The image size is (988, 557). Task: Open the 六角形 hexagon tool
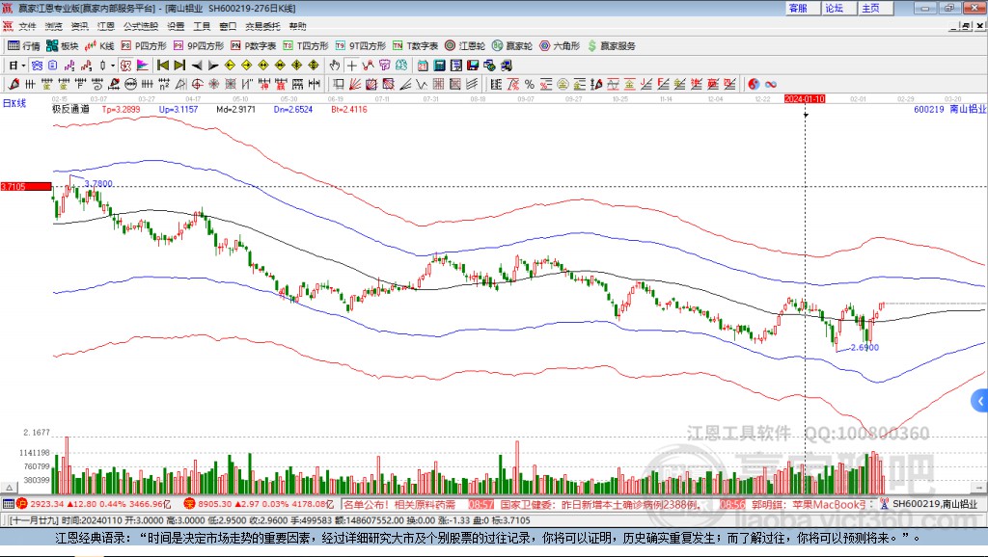(x=560, y=45)
